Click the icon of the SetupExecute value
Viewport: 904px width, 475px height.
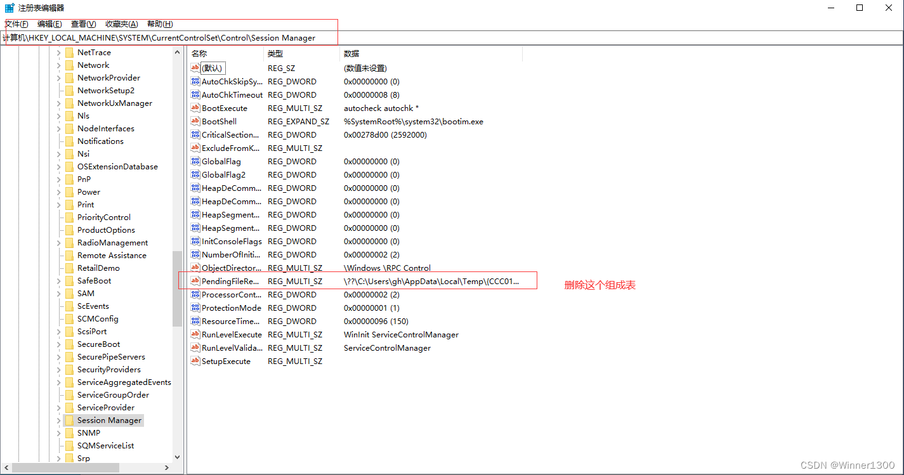[195, 361]
